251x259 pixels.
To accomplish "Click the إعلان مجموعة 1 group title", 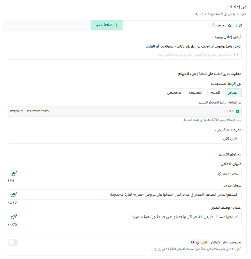I will tap(223, 25).
